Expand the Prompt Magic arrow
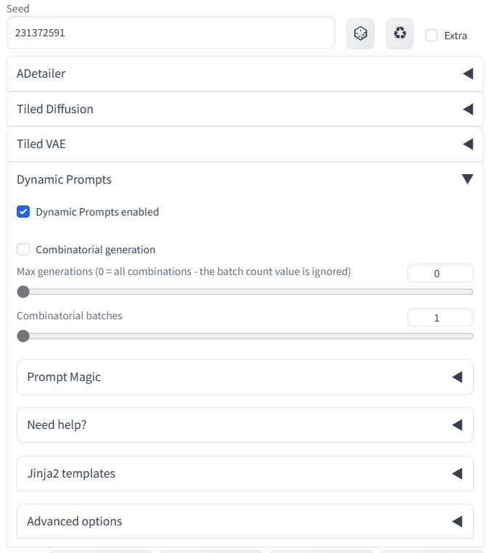 click(x=457, y=377)
